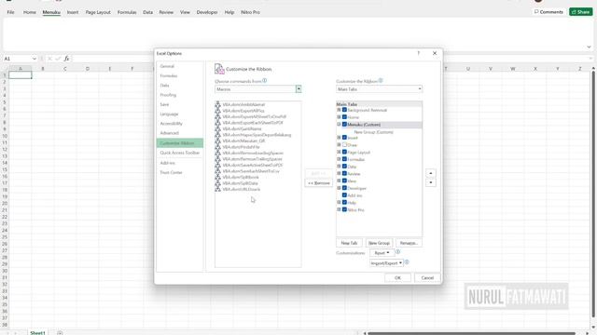
Task: Click the Move Down arrow button
Action: 431,182
